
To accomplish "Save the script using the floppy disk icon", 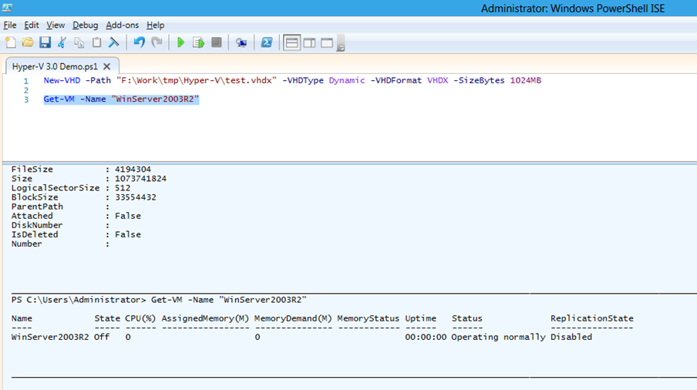I will pyautogui.click(x=45, y=42).
